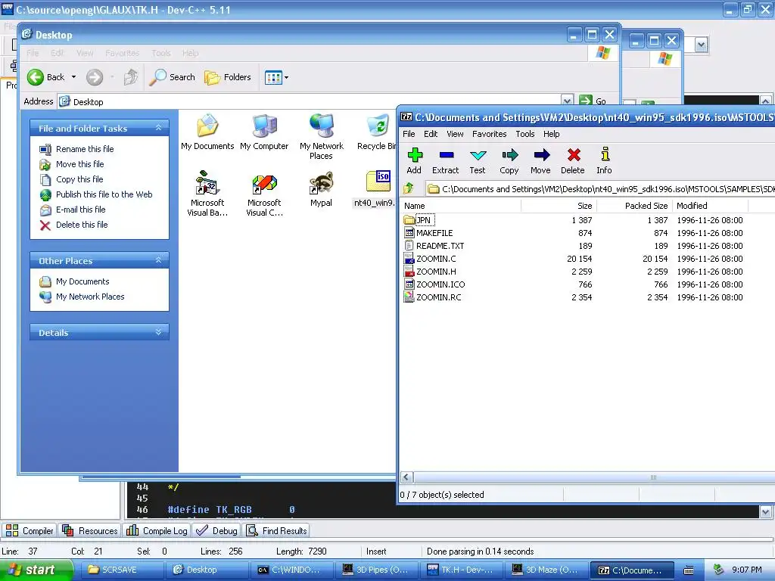Screen dimensions: 775x581
Task: Select ZOOMIN.C in the 7-Zip list
Action: click(436, 259)
